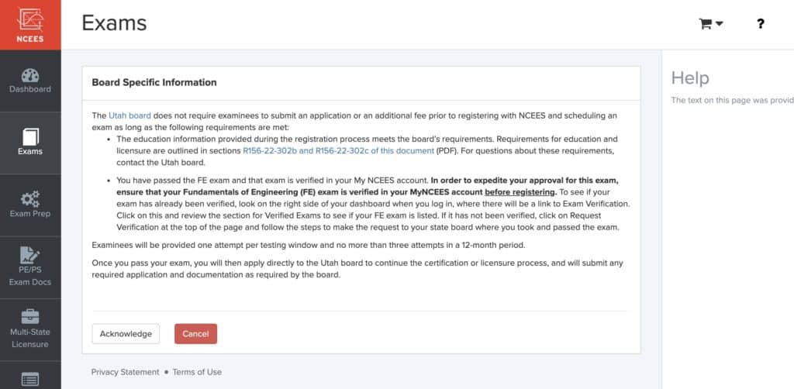Open the PE/PS Exam Docs icon
Viewport: 794px width, 389px height.
click(x=30, y=255)
